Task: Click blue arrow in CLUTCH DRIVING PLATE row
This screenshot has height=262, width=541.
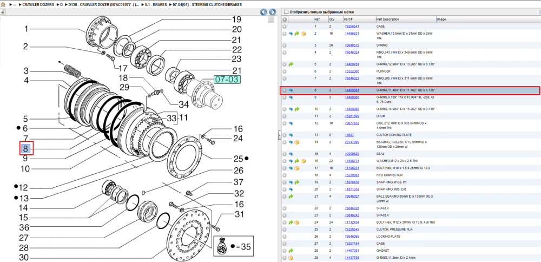Action: [x=291, y=135]
